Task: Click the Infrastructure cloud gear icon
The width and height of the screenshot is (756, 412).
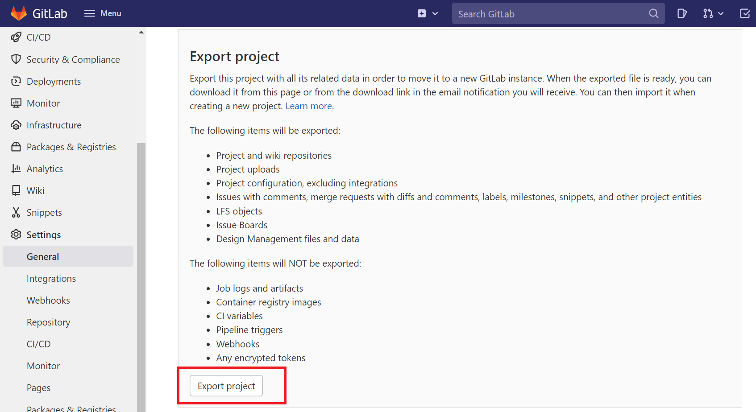Action: (x=16, y=125)
